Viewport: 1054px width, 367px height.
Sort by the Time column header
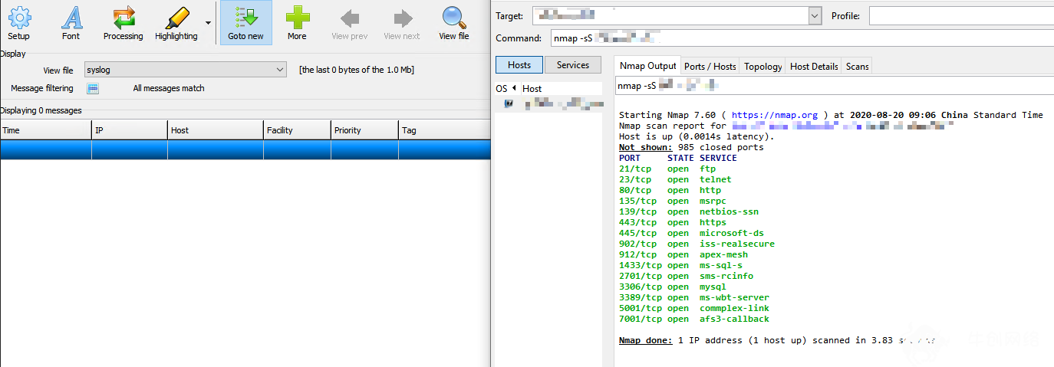[46, 130]
